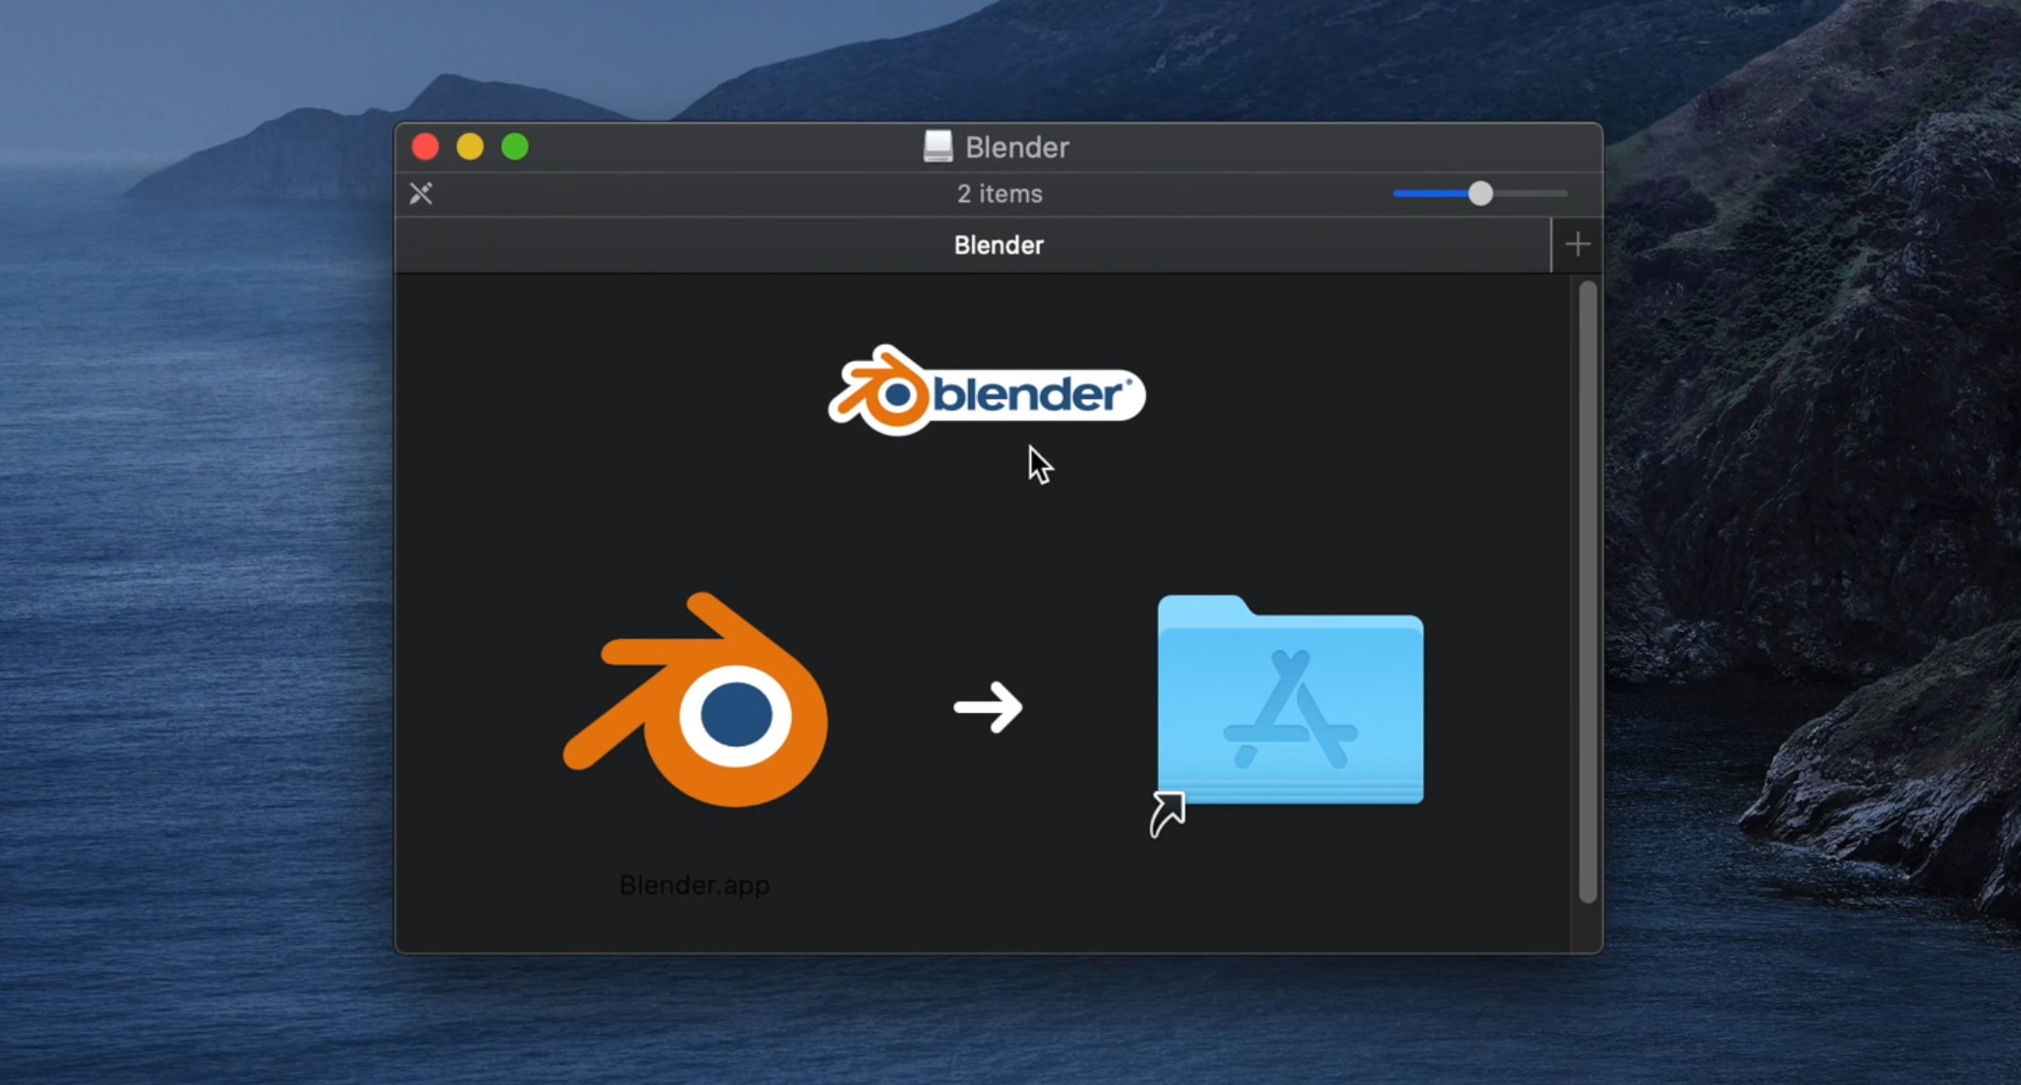This screenshot has width=2021, height=1085.
Task: Zoom the Blender window with the green button
Action: [515, 147]
